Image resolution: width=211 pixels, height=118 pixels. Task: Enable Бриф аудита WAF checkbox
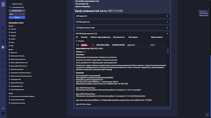[x=9, y=79]
